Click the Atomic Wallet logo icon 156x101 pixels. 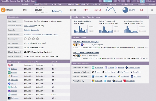coord(127,68)
